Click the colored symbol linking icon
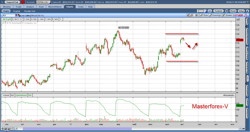 [x=19, y=15]
